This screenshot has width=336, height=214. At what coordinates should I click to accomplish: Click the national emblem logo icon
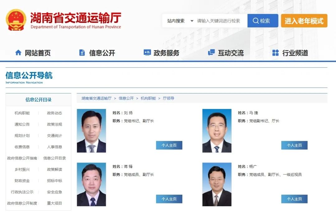(16, 20)
